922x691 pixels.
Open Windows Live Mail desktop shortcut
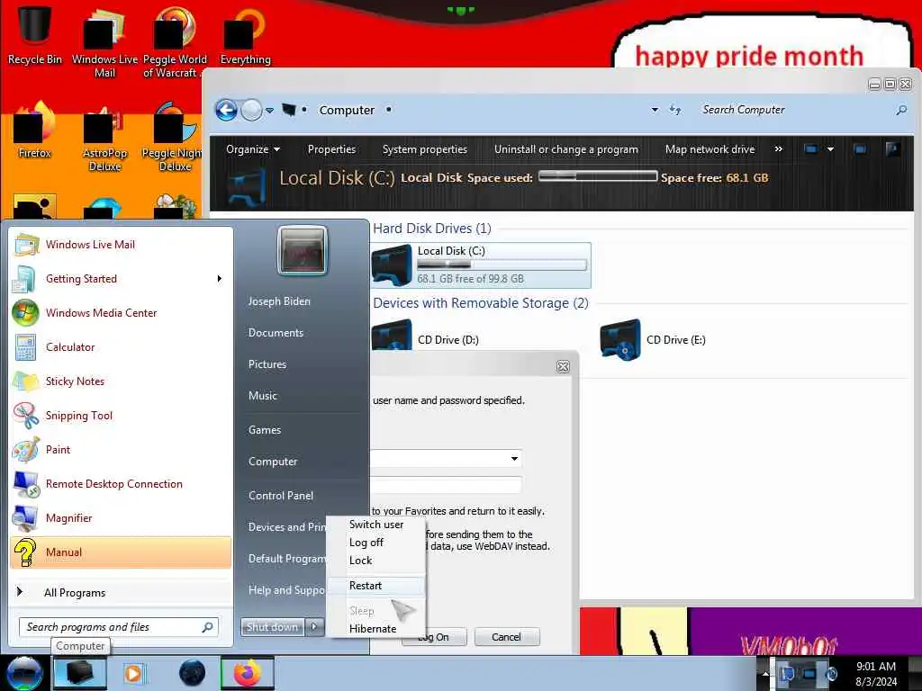coord(104,41)
